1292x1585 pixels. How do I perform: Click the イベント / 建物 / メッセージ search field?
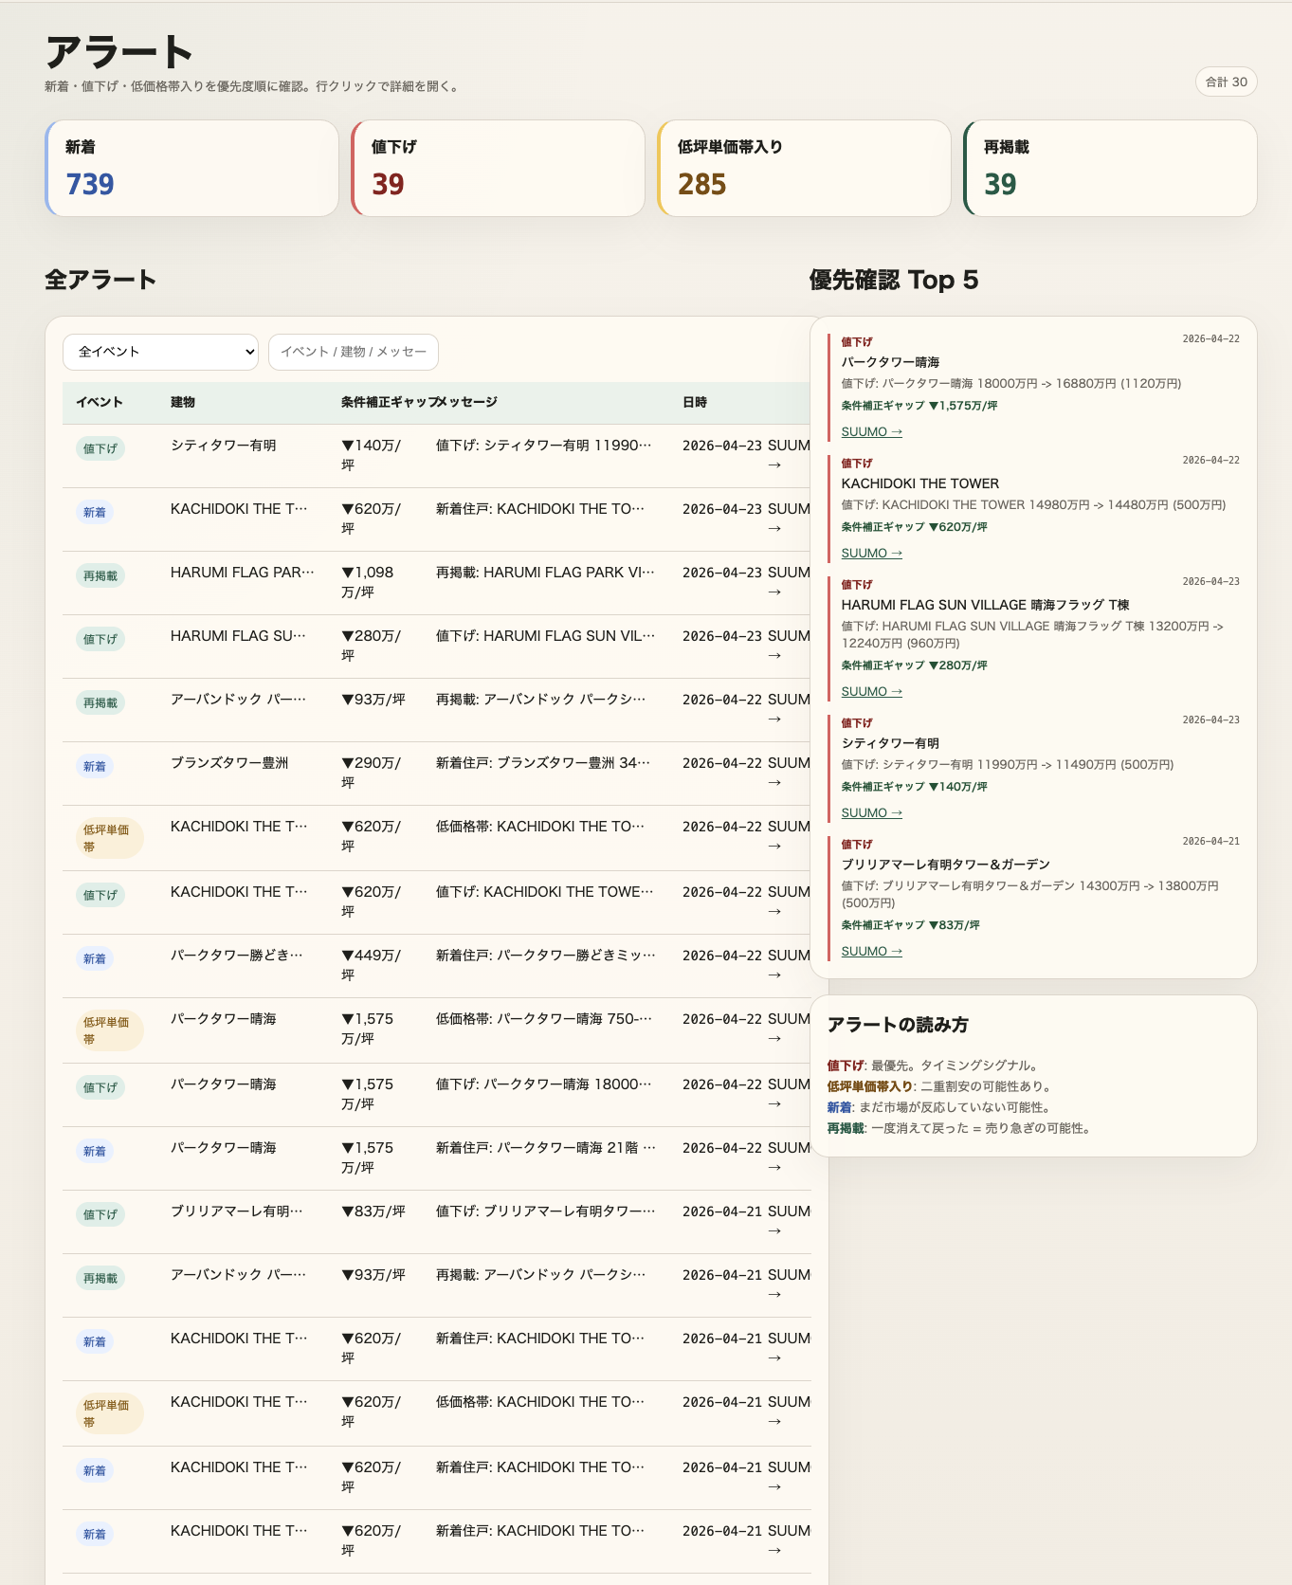(353, 352)
